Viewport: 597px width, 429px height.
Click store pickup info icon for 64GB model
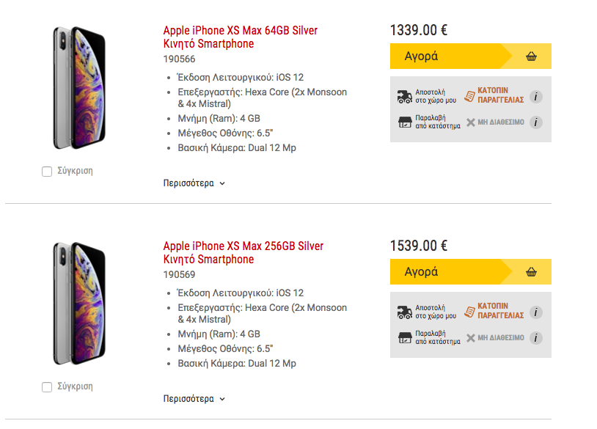(x=536, y=122)
